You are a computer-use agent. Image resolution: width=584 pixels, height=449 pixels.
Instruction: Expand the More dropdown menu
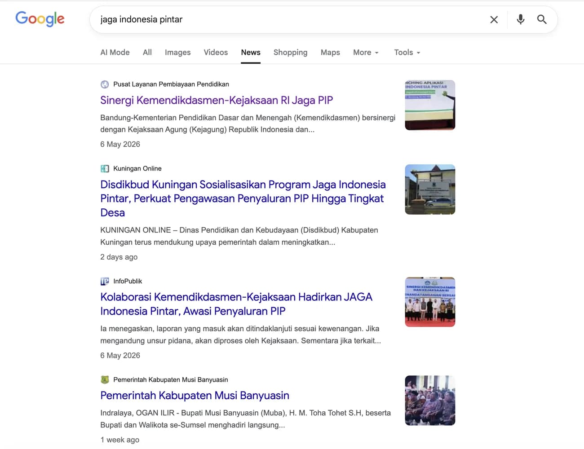pyautogui.click(x=366, y=53)
